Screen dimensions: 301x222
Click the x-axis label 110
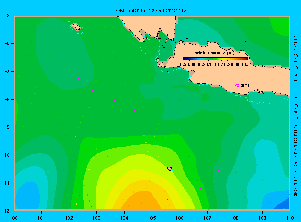click(x=290, y=218)
